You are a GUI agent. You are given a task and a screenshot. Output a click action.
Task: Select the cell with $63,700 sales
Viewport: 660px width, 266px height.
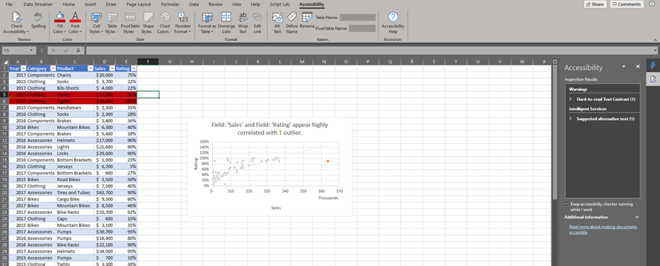click(x=104, y=193)
